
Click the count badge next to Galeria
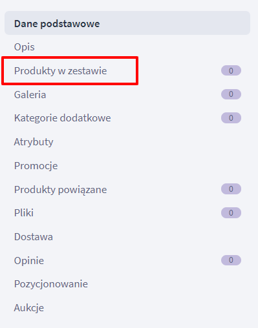[x=231, y=94]
